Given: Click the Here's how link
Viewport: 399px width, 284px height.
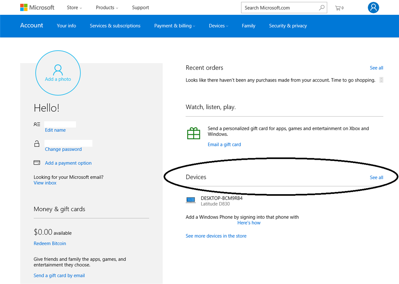Looking at the screenshot, I should [249, 223].
